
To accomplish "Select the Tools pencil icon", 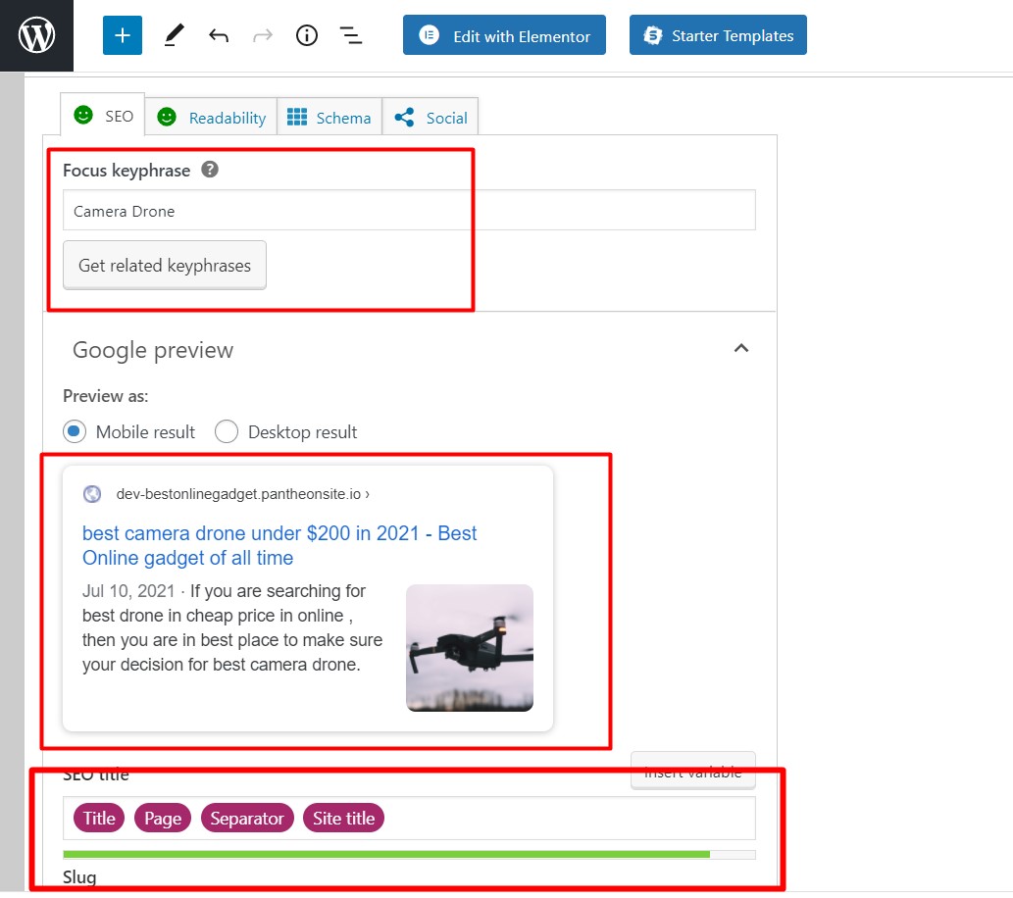I will [x=174, y=34].
